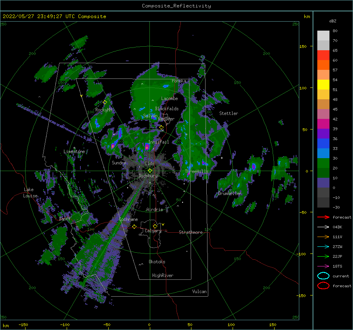Click the green 22JP arrow icon

[x=323, y=256]
